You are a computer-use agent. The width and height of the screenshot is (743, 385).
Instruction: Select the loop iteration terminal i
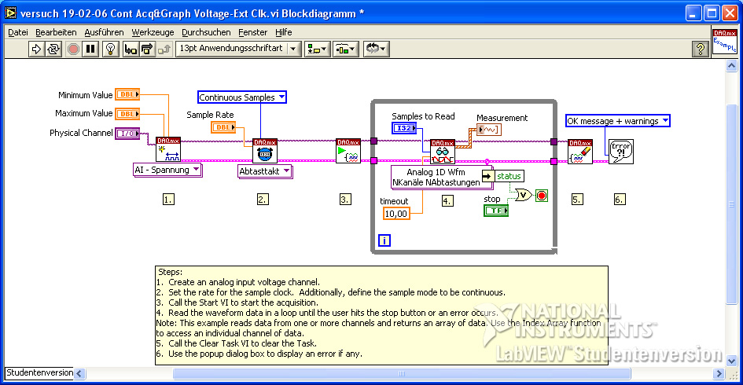click(x=384, y=240)
